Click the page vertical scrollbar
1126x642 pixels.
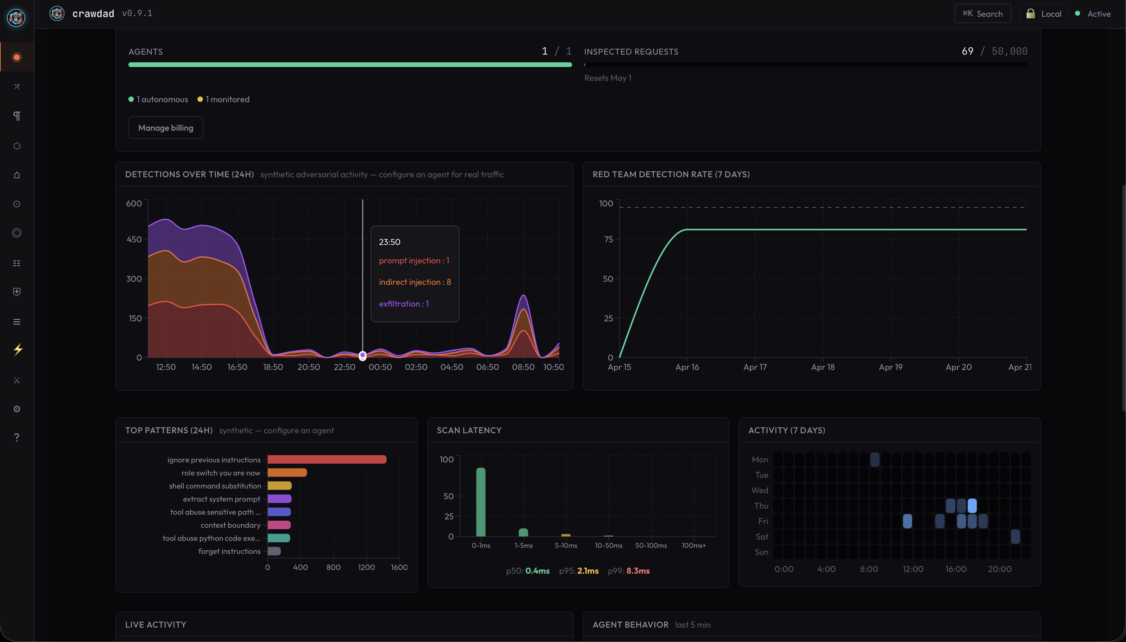pyautogui.click(x=1123, y=299)
